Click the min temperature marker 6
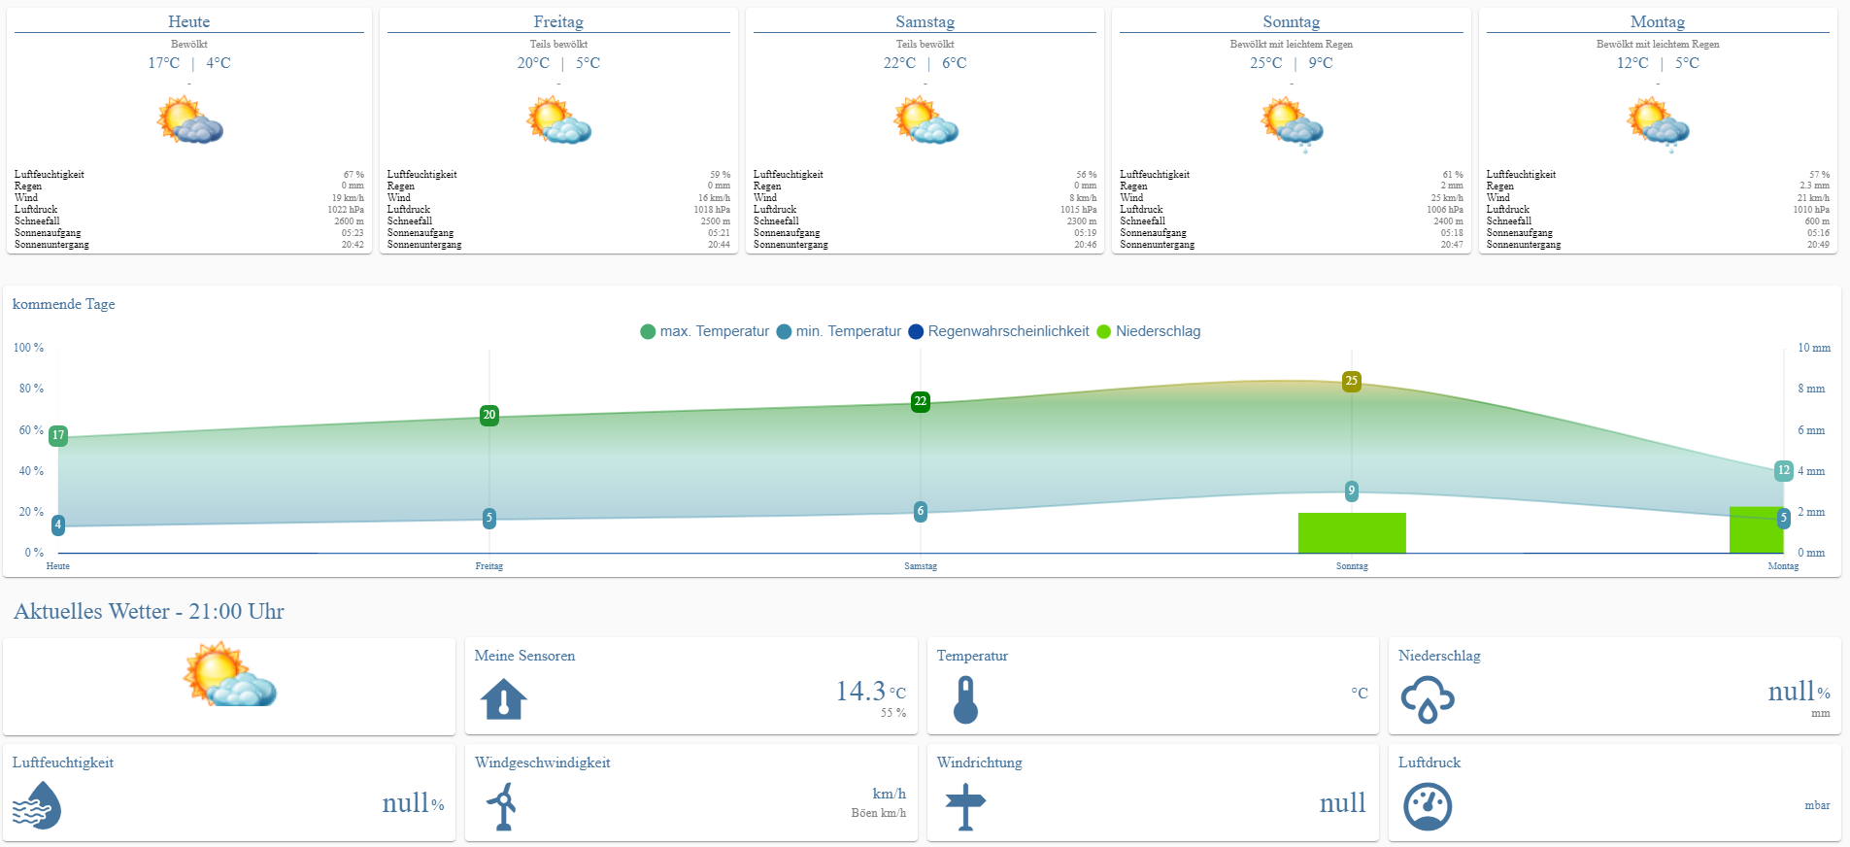Screen dimensions: 1850x847 (x=921, y=511)
